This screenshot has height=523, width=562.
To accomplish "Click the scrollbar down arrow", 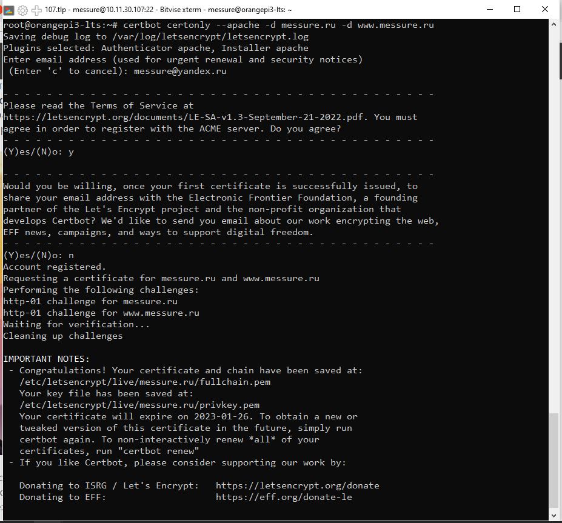I will coord(554,516).
